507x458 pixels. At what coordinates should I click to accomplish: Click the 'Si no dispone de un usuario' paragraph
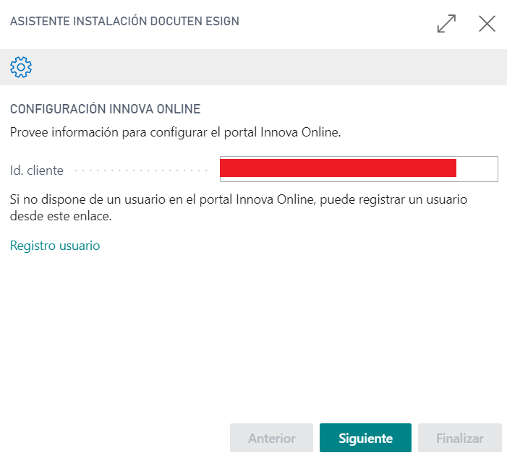tap(238, 207)
